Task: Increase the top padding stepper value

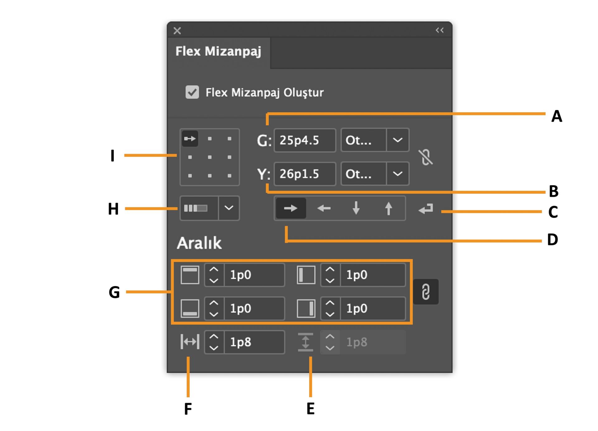Action: pyautogui.click(x=214, y=270)
